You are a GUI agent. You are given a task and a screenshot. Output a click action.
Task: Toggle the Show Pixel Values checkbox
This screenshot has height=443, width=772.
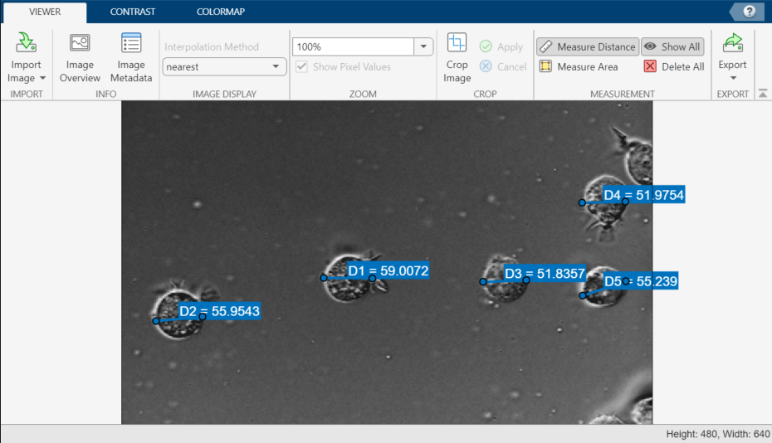point(302,66)
